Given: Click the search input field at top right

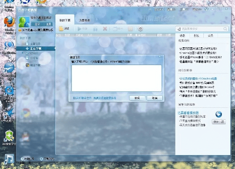Looking at the screenshot, I should coord(202,29).
